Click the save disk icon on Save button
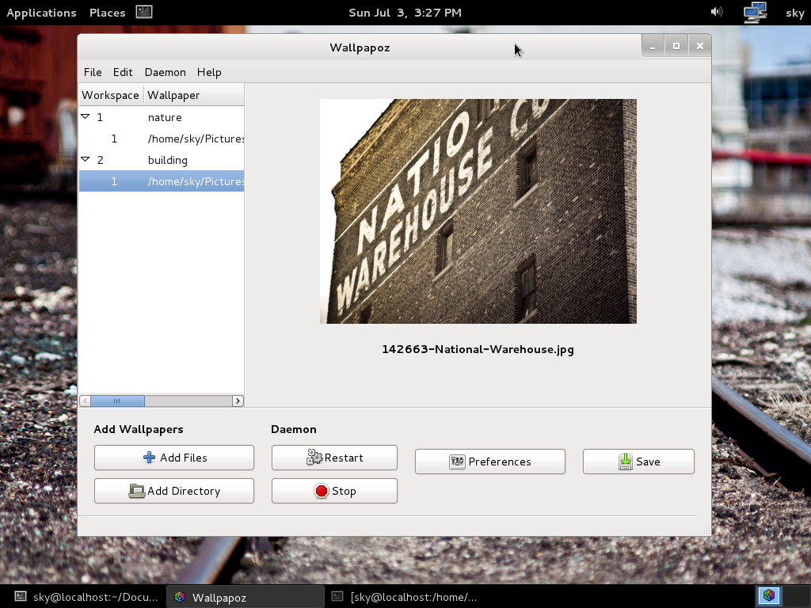 click(624, 462)
